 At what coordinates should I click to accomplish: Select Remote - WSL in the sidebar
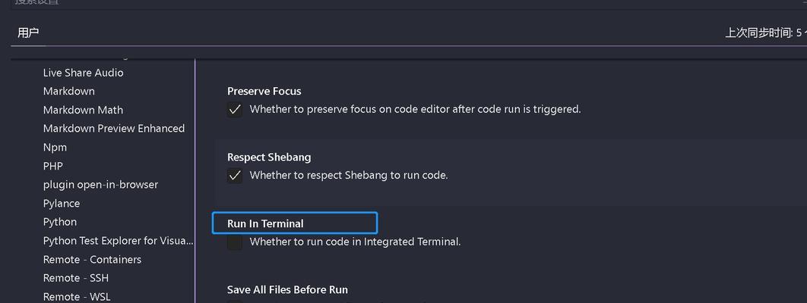tap(77, 297)
